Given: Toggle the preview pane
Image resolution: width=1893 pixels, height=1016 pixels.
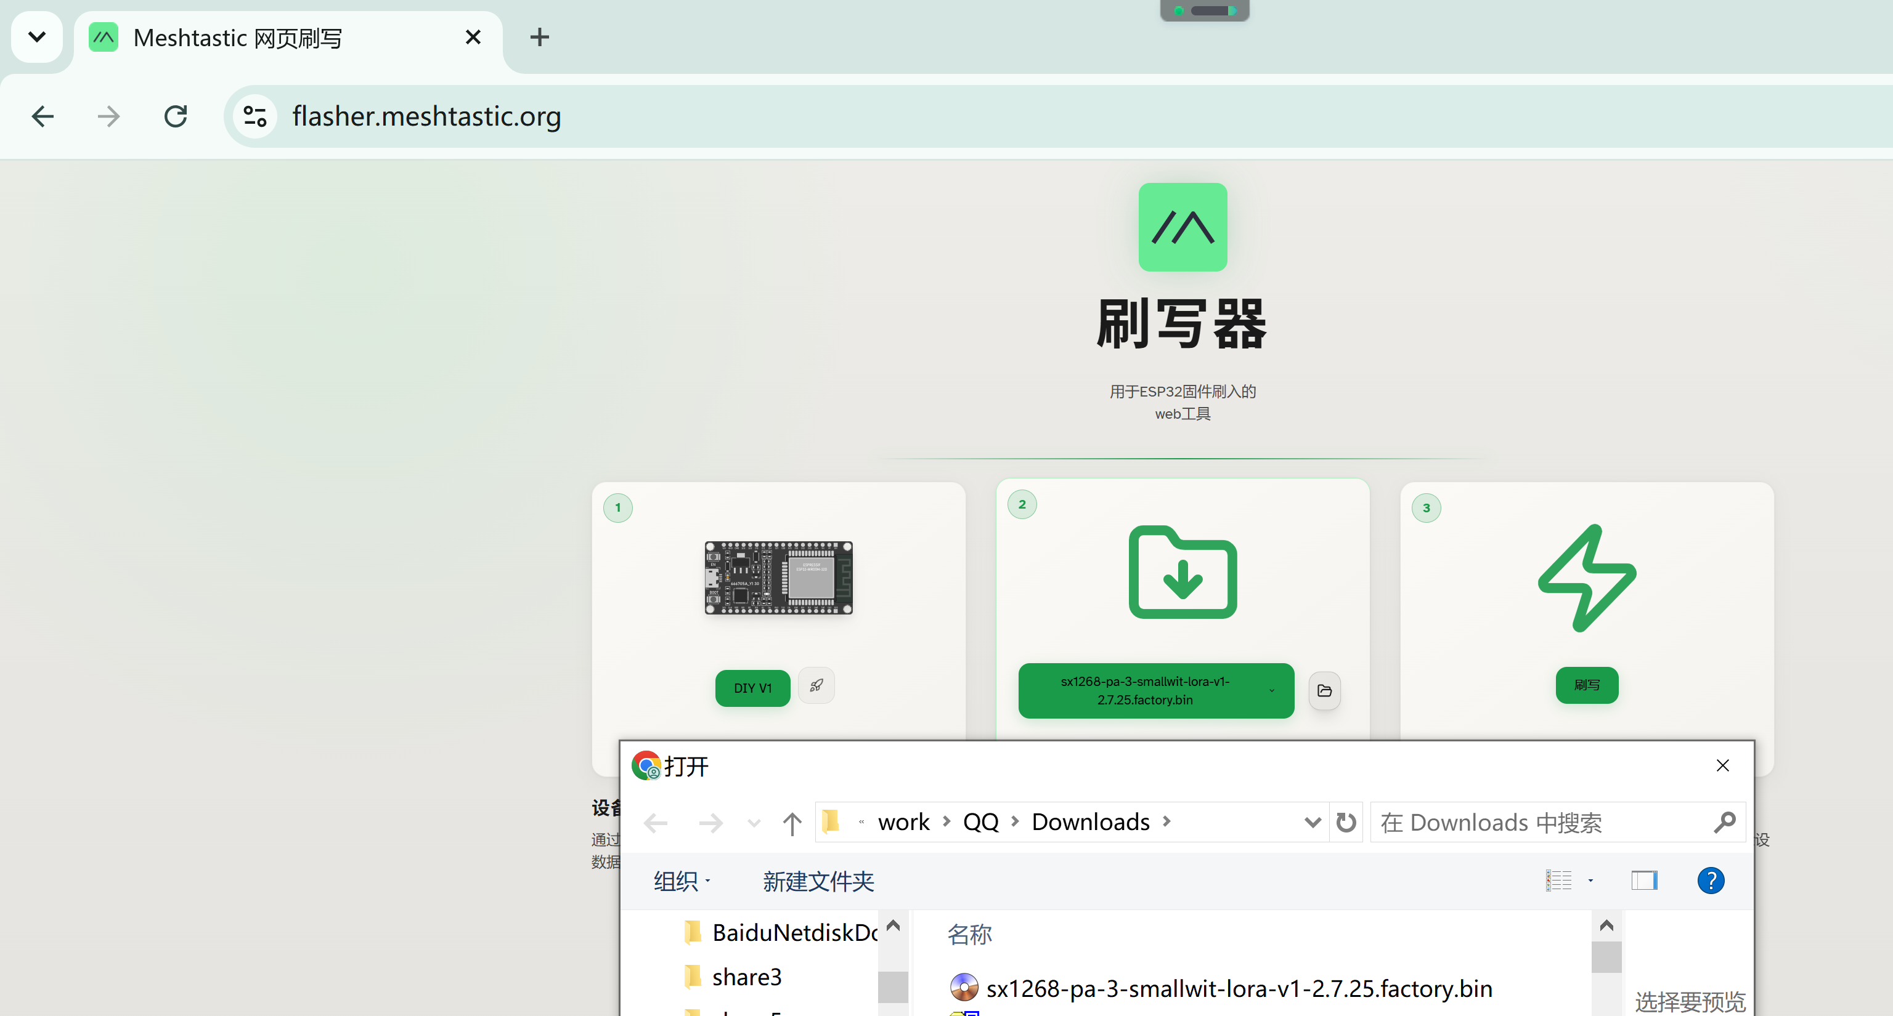Looking at the screenshot, I should click(x=1644, y=880).
